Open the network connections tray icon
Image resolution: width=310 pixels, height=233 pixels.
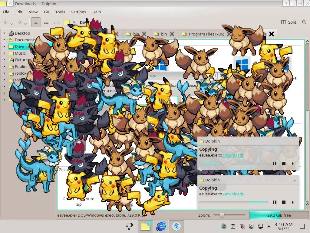pos(260,226)
